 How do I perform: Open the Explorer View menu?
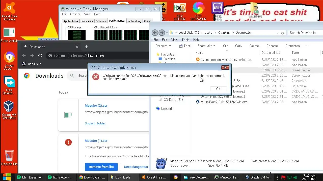174,40
